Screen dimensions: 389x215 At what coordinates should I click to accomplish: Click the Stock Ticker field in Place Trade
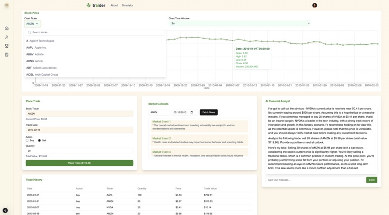pos(79,114)
